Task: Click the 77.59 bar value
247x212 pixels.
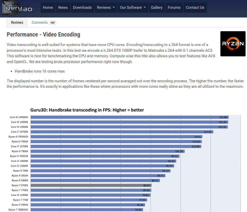Action: click(142, 200)
